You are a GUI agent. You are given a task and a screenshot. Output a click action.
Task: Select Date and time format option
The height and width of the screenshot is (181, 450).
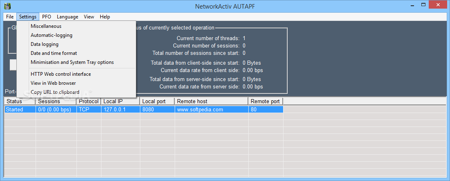click(76, 53)
